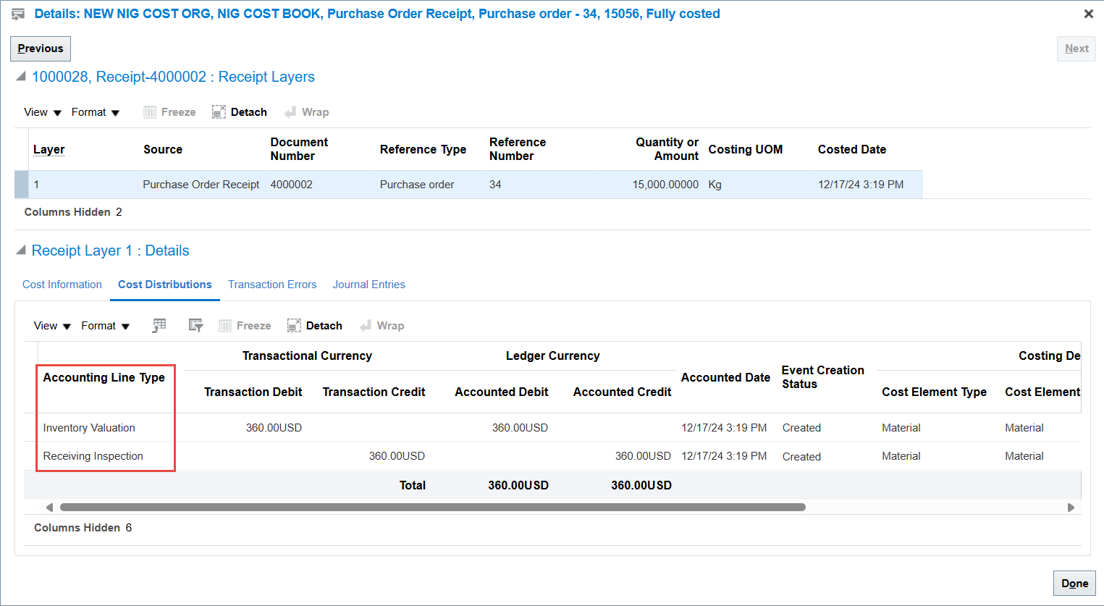The image size is (1104, 606).
Task: Click the Freeze icon above Cost Distributions
Action: coord(245,325)
